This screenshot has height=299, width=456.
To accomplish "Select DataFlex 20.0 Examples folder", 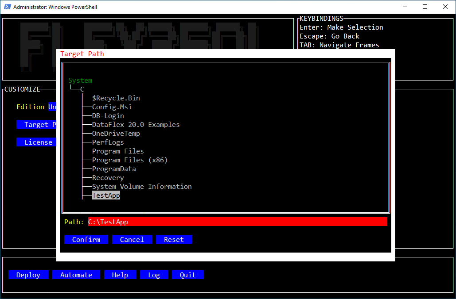I will coord(136,125).
